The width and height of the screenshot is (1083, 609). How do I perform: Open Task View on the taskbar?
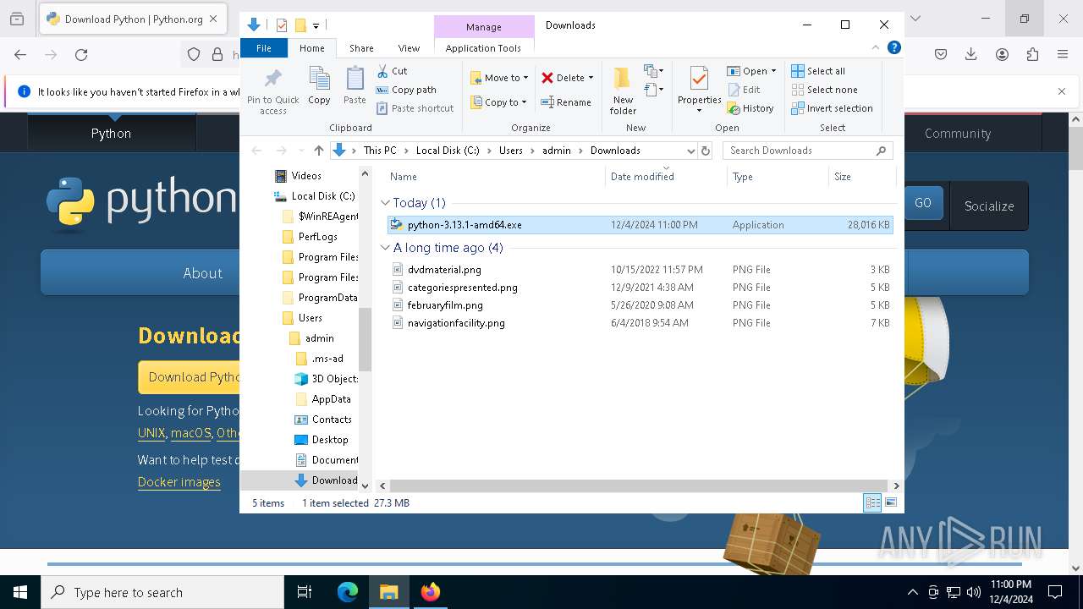pos(305,592)
